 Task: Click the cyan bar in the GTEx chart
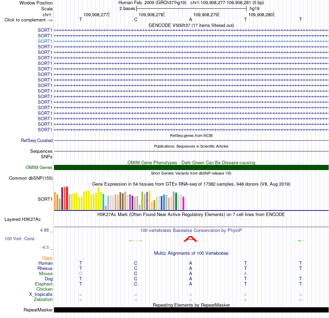click(x=104, y=202)
